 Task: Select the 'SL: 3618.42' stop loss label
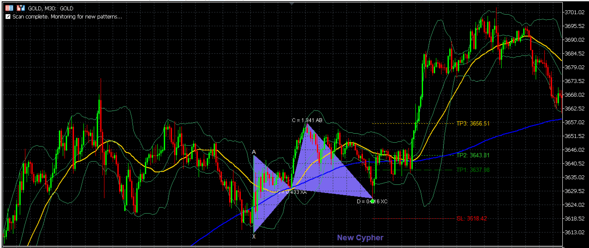472,218
